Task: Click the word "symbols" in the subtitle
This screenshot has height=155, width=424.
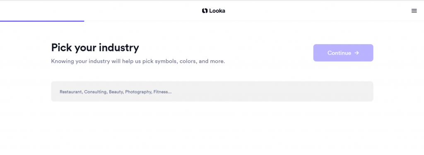Action: tap(165, 61)
